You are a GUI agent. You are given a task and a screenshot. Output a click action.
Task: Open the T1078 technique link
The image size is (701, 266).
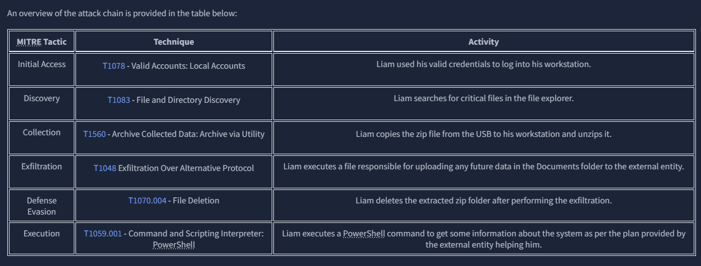point(113,66)
